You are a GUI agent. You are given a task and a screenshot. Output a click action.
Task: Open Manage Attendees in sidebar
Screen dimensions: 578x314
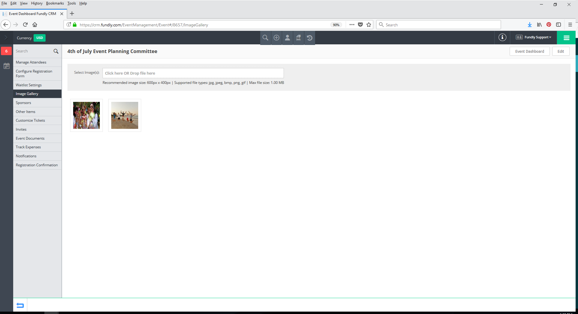[x=37, y=62]
